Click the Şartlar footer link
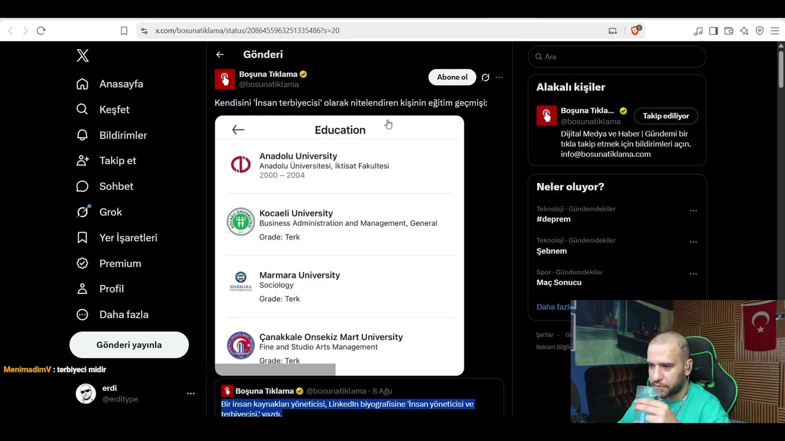Viewport: 785px width, 441px height. coord(545,335)
